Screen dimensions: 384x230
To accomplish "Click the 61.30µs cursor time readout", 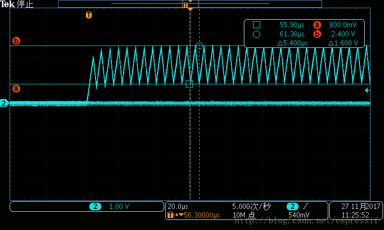I will click(292, 34).
